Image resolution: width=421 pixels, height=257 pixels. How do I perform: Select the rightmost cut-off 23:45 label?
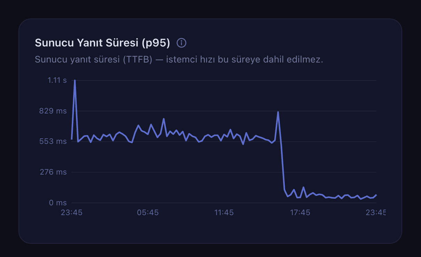(x=376, y=212)
